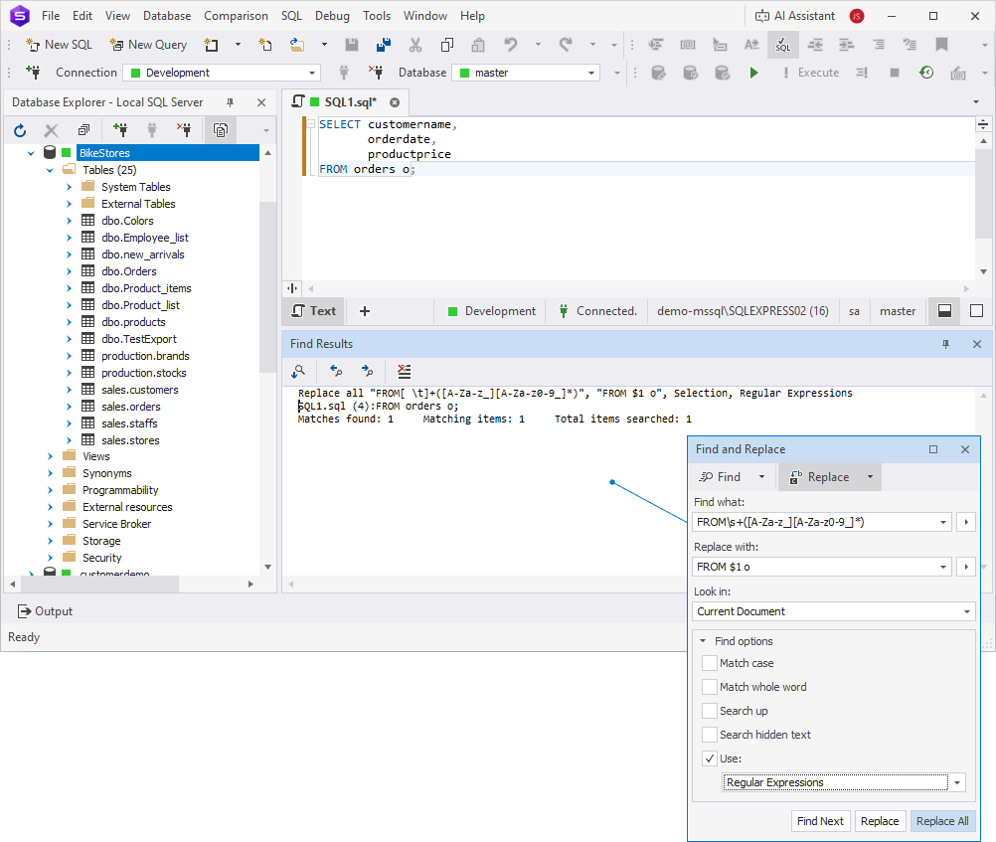This screenshot has height=842, width=996.
Task: Click the Replace All button
Action: 941,820
